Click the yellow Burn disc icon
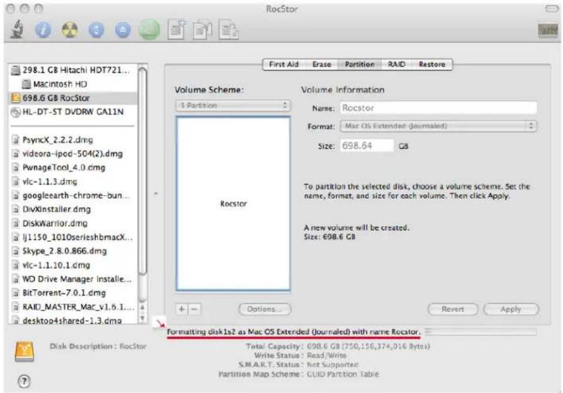 (x=69, y=30)
